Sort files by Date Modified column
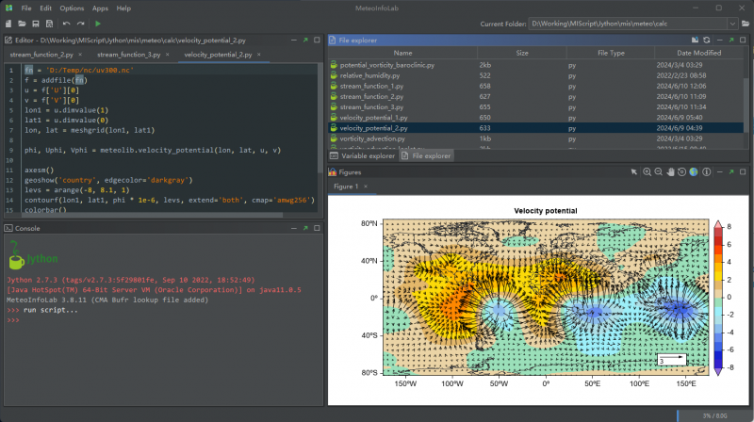The image size is (754, 422). (698, 54)
